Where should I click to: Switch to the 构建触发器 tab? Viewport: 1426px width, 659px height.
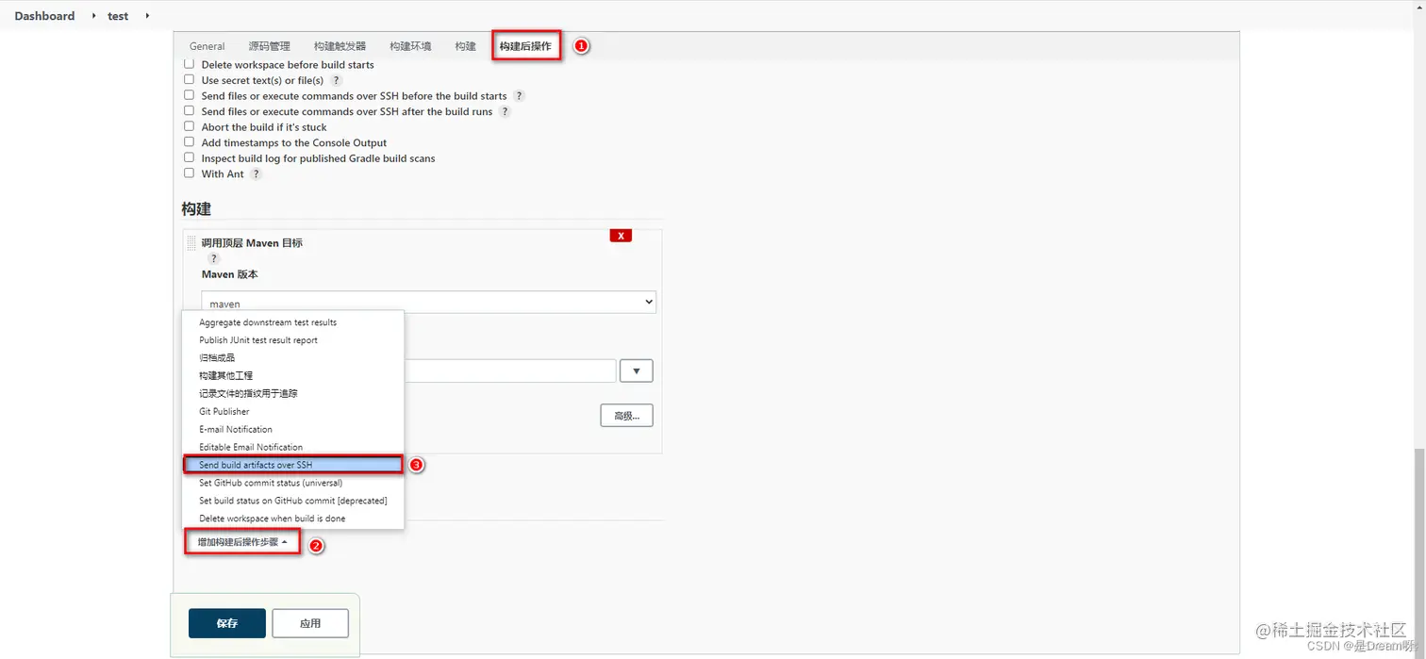340,46
